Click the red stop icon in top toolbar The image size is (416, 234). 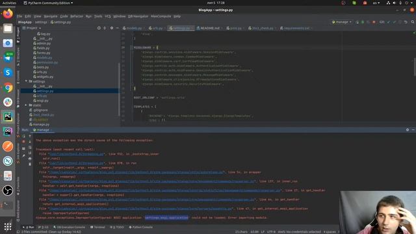click(x=374, y=22)
